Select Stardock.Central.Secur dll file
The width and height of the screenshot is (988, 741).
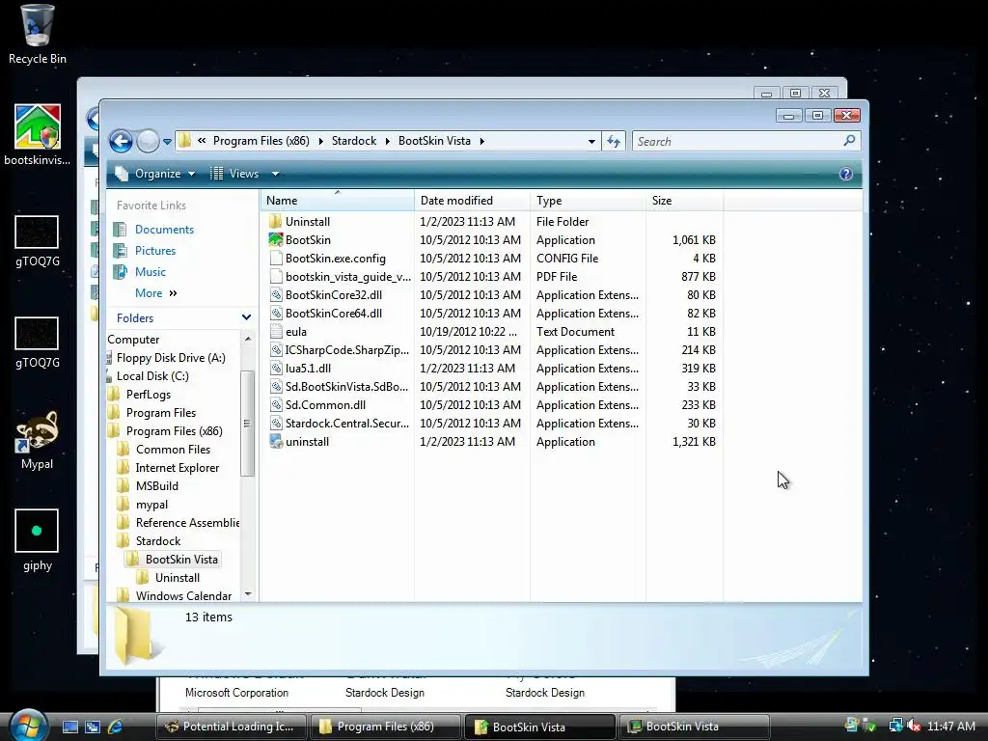pos(347,423)
